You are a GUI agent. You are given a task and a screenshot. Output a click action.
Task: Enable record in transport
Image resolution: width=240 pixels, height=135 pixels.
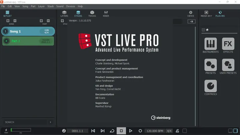(x=140, y=131)
